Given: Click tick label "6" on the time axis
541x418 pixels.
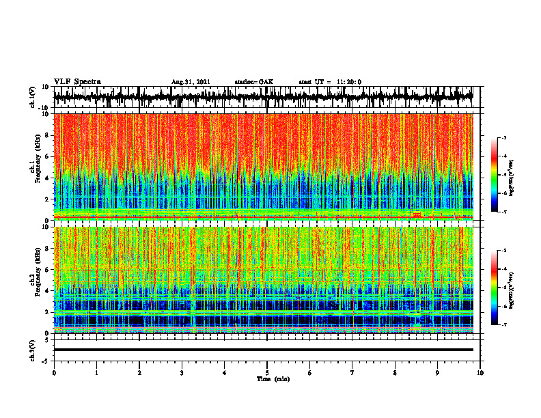Looking at the screenshot, I should tap(310, 373).
